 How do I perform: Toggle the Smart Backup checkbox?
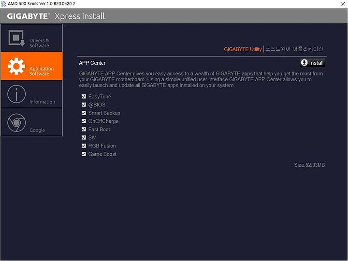(x=84, y=113)
